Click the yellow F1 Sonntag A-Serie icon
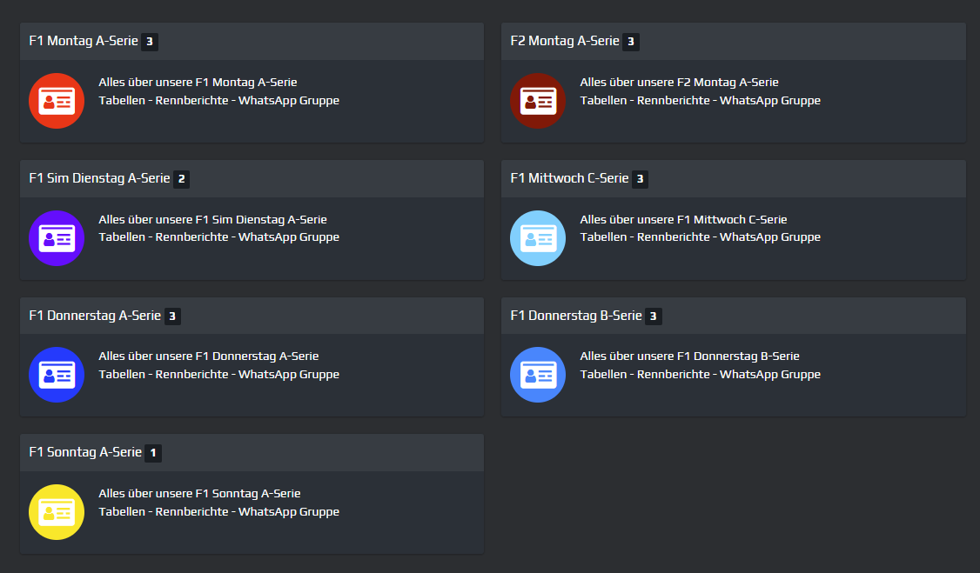The height and width of the screenshot is (573, 980). tap(57, 512)
